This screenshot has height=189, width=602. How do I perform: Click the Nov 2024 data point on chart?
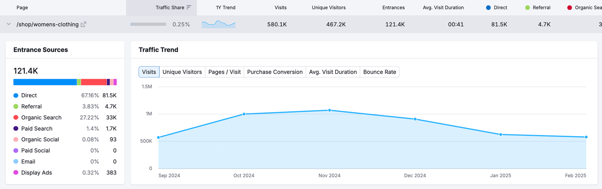330,110
